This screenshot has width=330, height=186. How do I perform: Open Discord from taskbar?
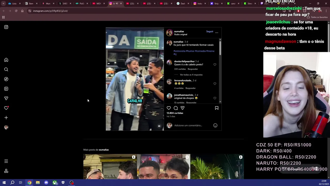pyautogui.click(x=46, y=183)
